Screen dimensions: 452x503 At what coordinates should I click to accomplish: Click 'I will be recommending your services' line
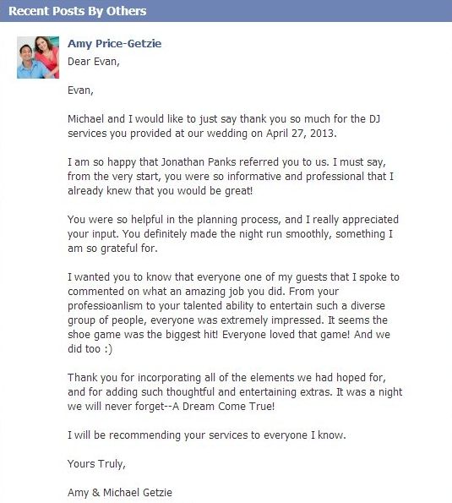[x=207, y=435]
